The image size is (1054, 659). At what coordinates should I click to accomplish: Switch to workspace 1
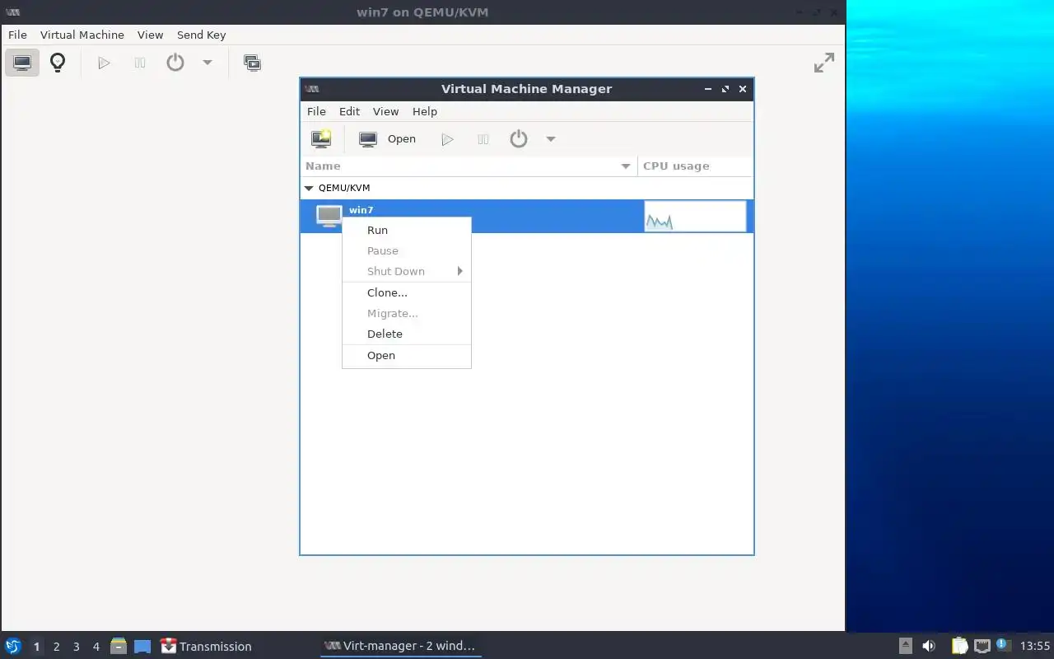(x=36, y=647)
